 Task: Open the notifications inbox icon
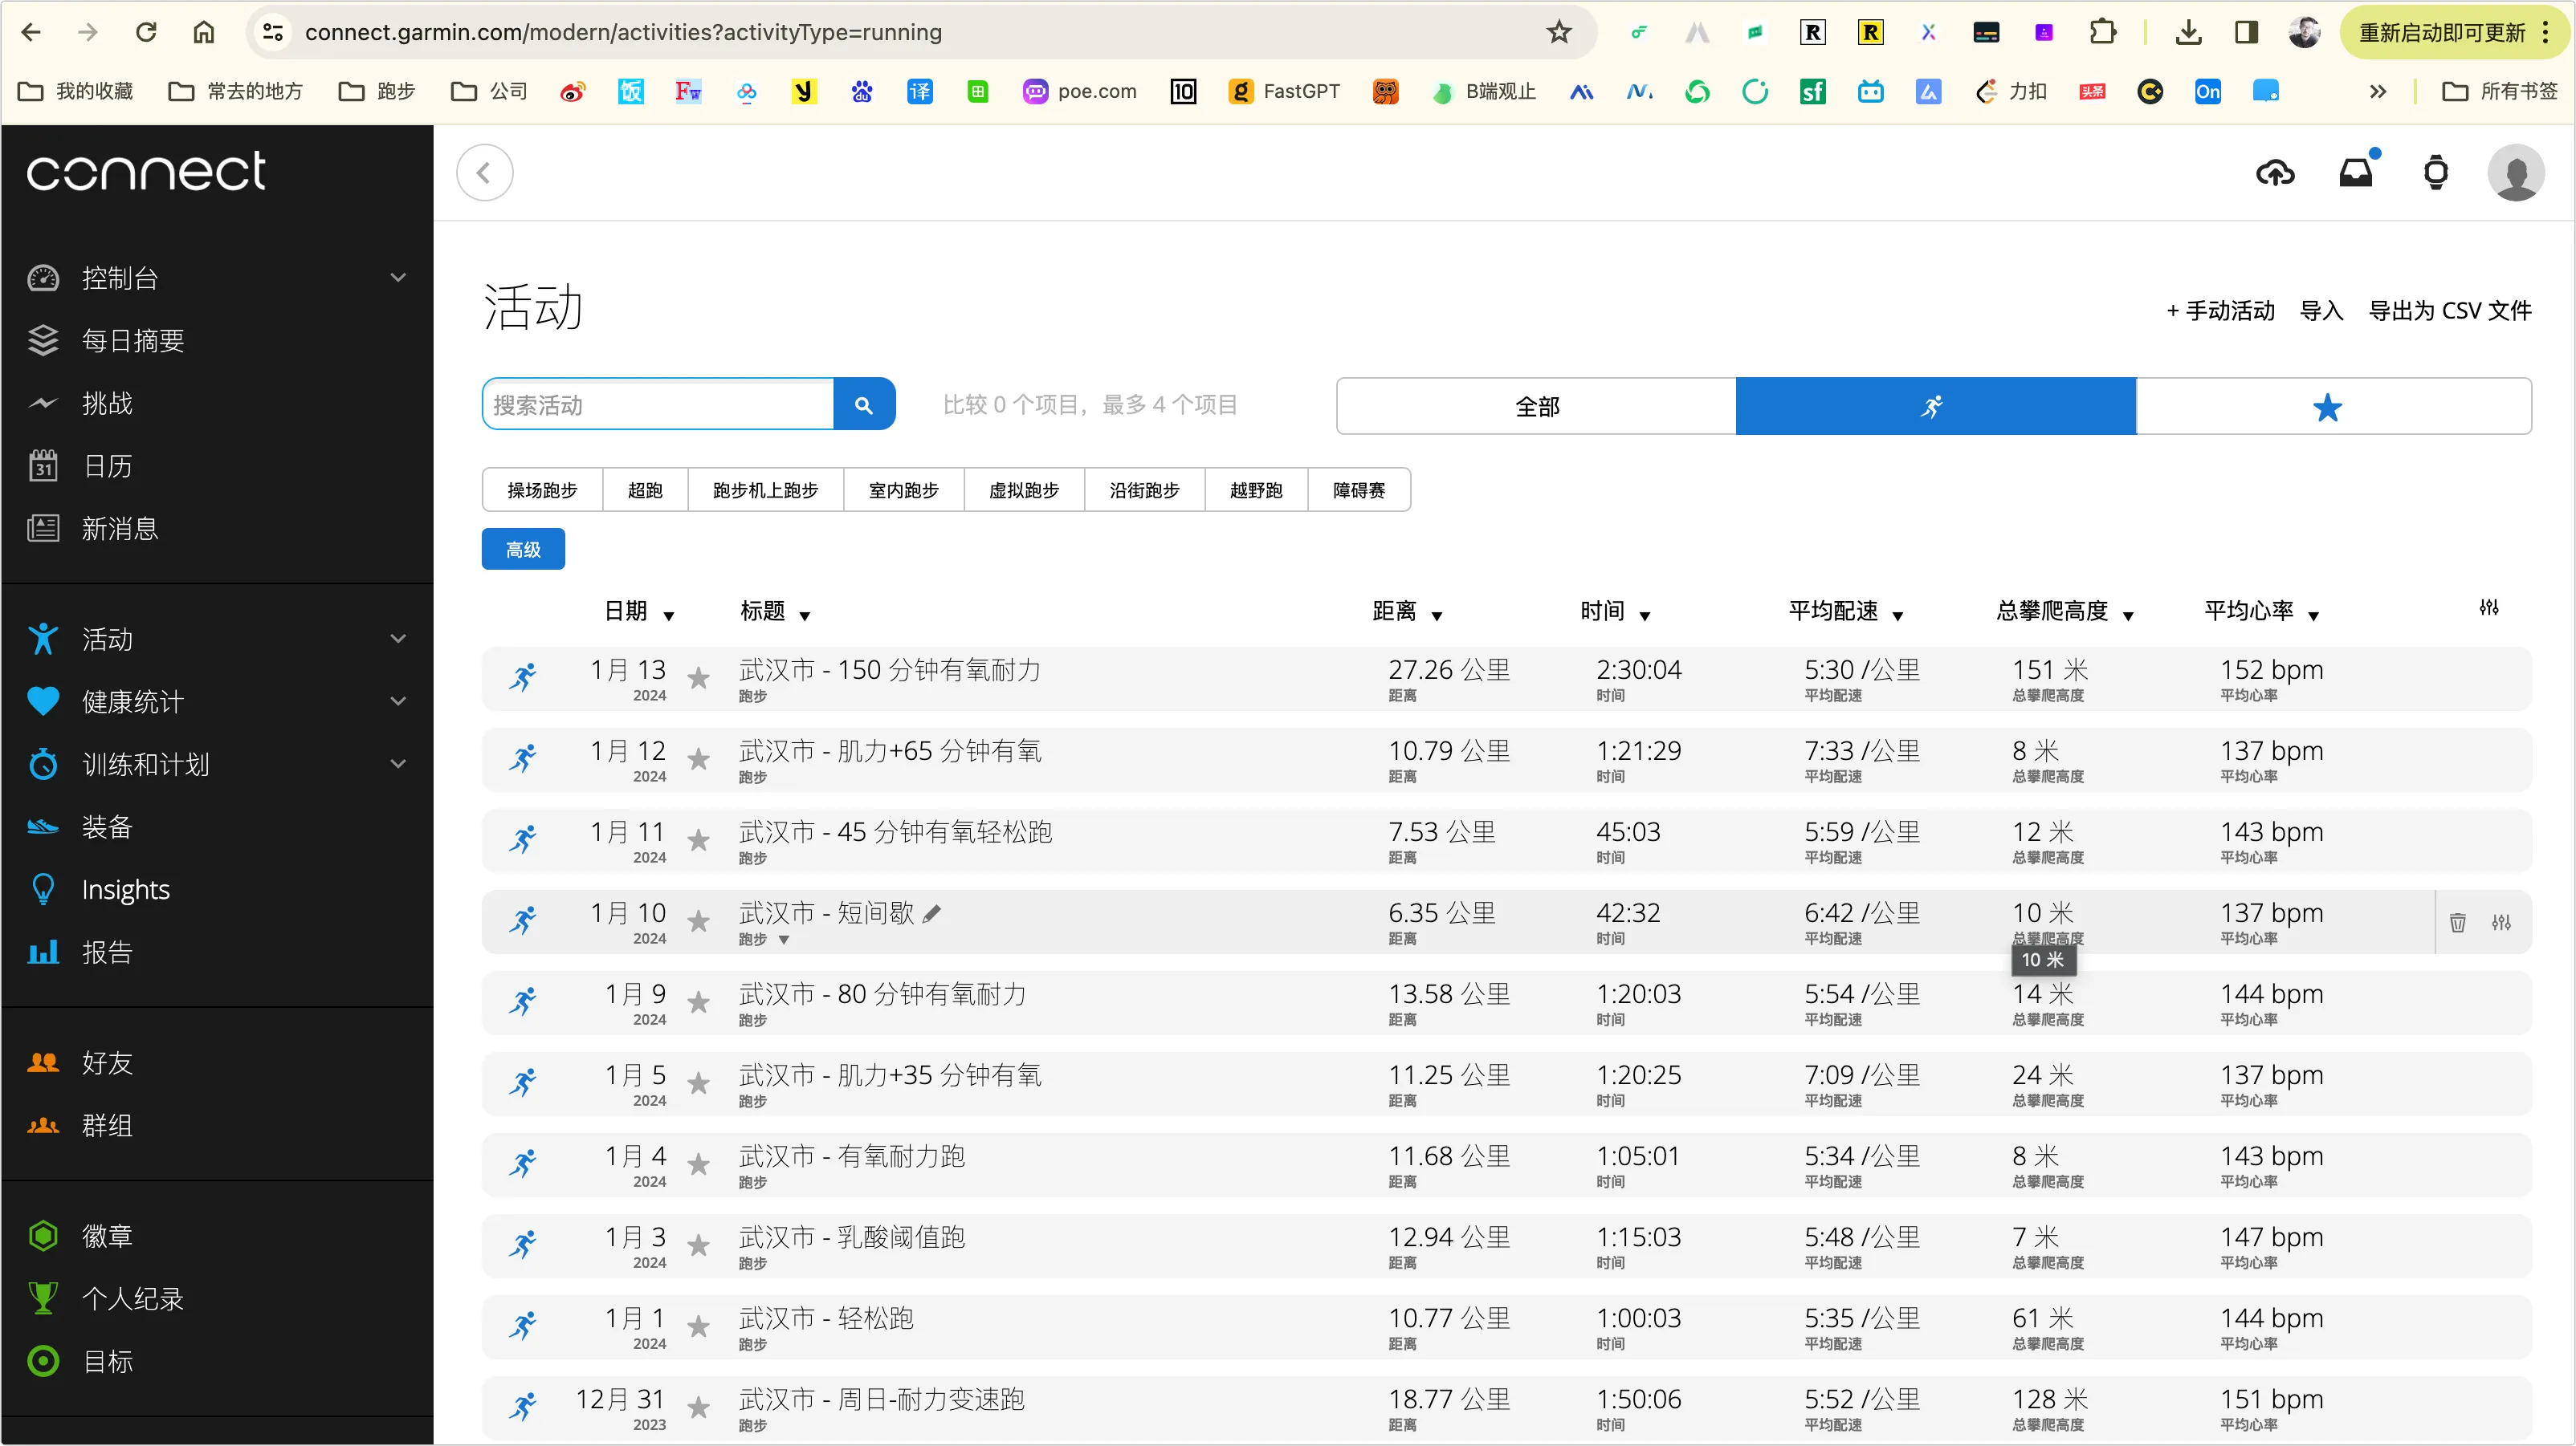[2355, 174]
